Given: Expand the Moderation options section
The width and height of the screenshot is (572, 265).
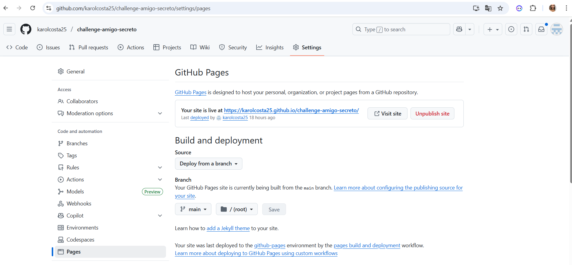Looking at the screenshot, I should pyautogui.click(x=160, y=113).
